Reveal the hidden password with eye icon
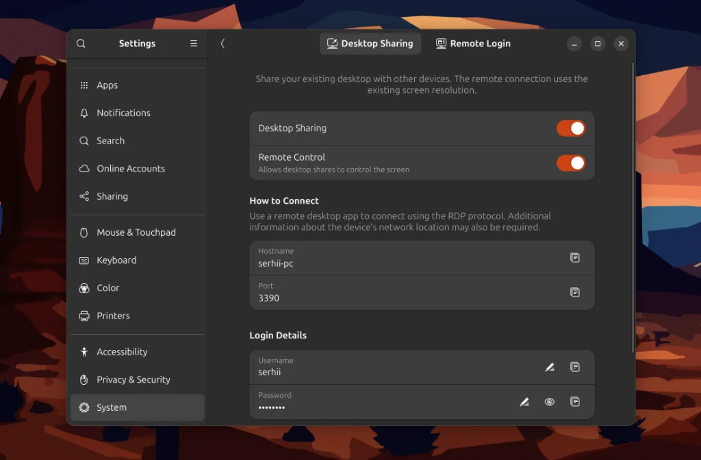701x460 pixels. point(550,402)
